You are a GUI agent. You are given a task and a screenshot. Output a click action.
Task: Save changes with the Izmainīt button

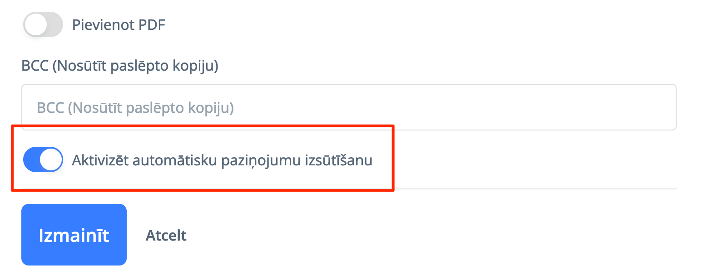(x=74, y=235)
